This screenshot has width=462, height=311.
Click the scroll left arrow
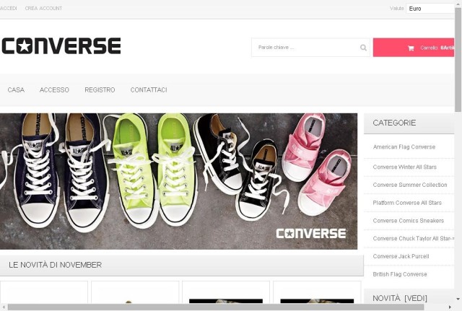(x=4, y=307)
